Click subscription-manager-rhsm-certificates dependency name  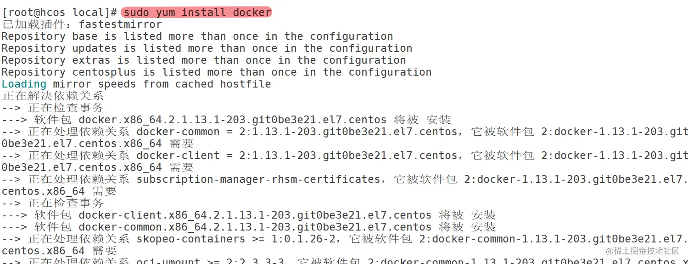[x=258, y=179]
